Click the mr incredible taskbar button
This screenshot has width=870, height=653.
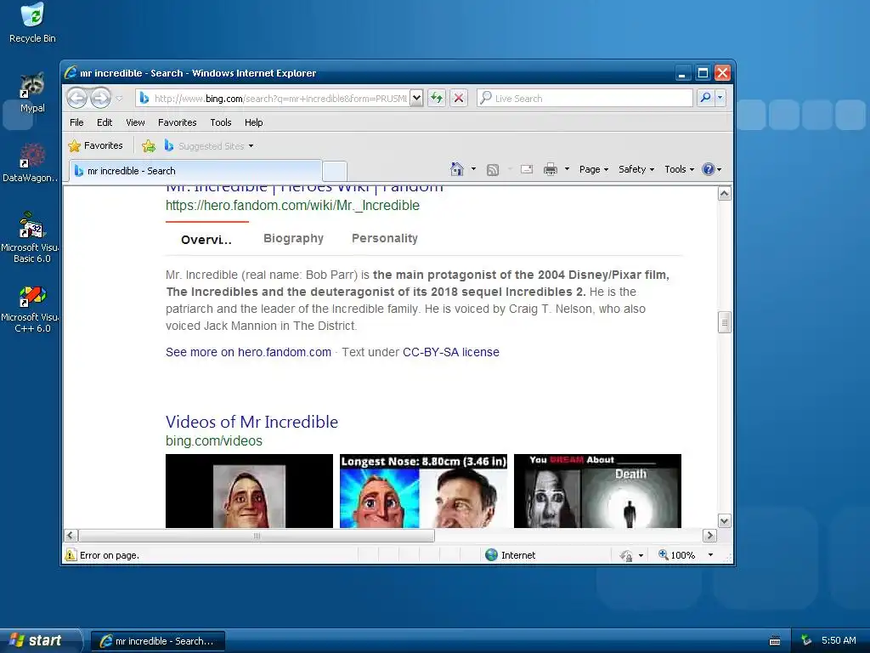pos(157,641)
